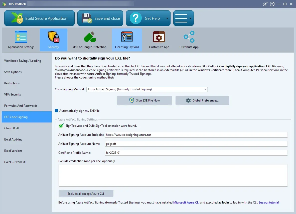Expand the hamburger menu dropdown arrow
This screenshot has width=296, height=214.
point(190,18)
